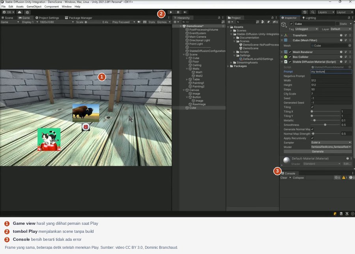Toggle the Stats overlay
Viewport: 355px width, 254px height.
point(152,22)
